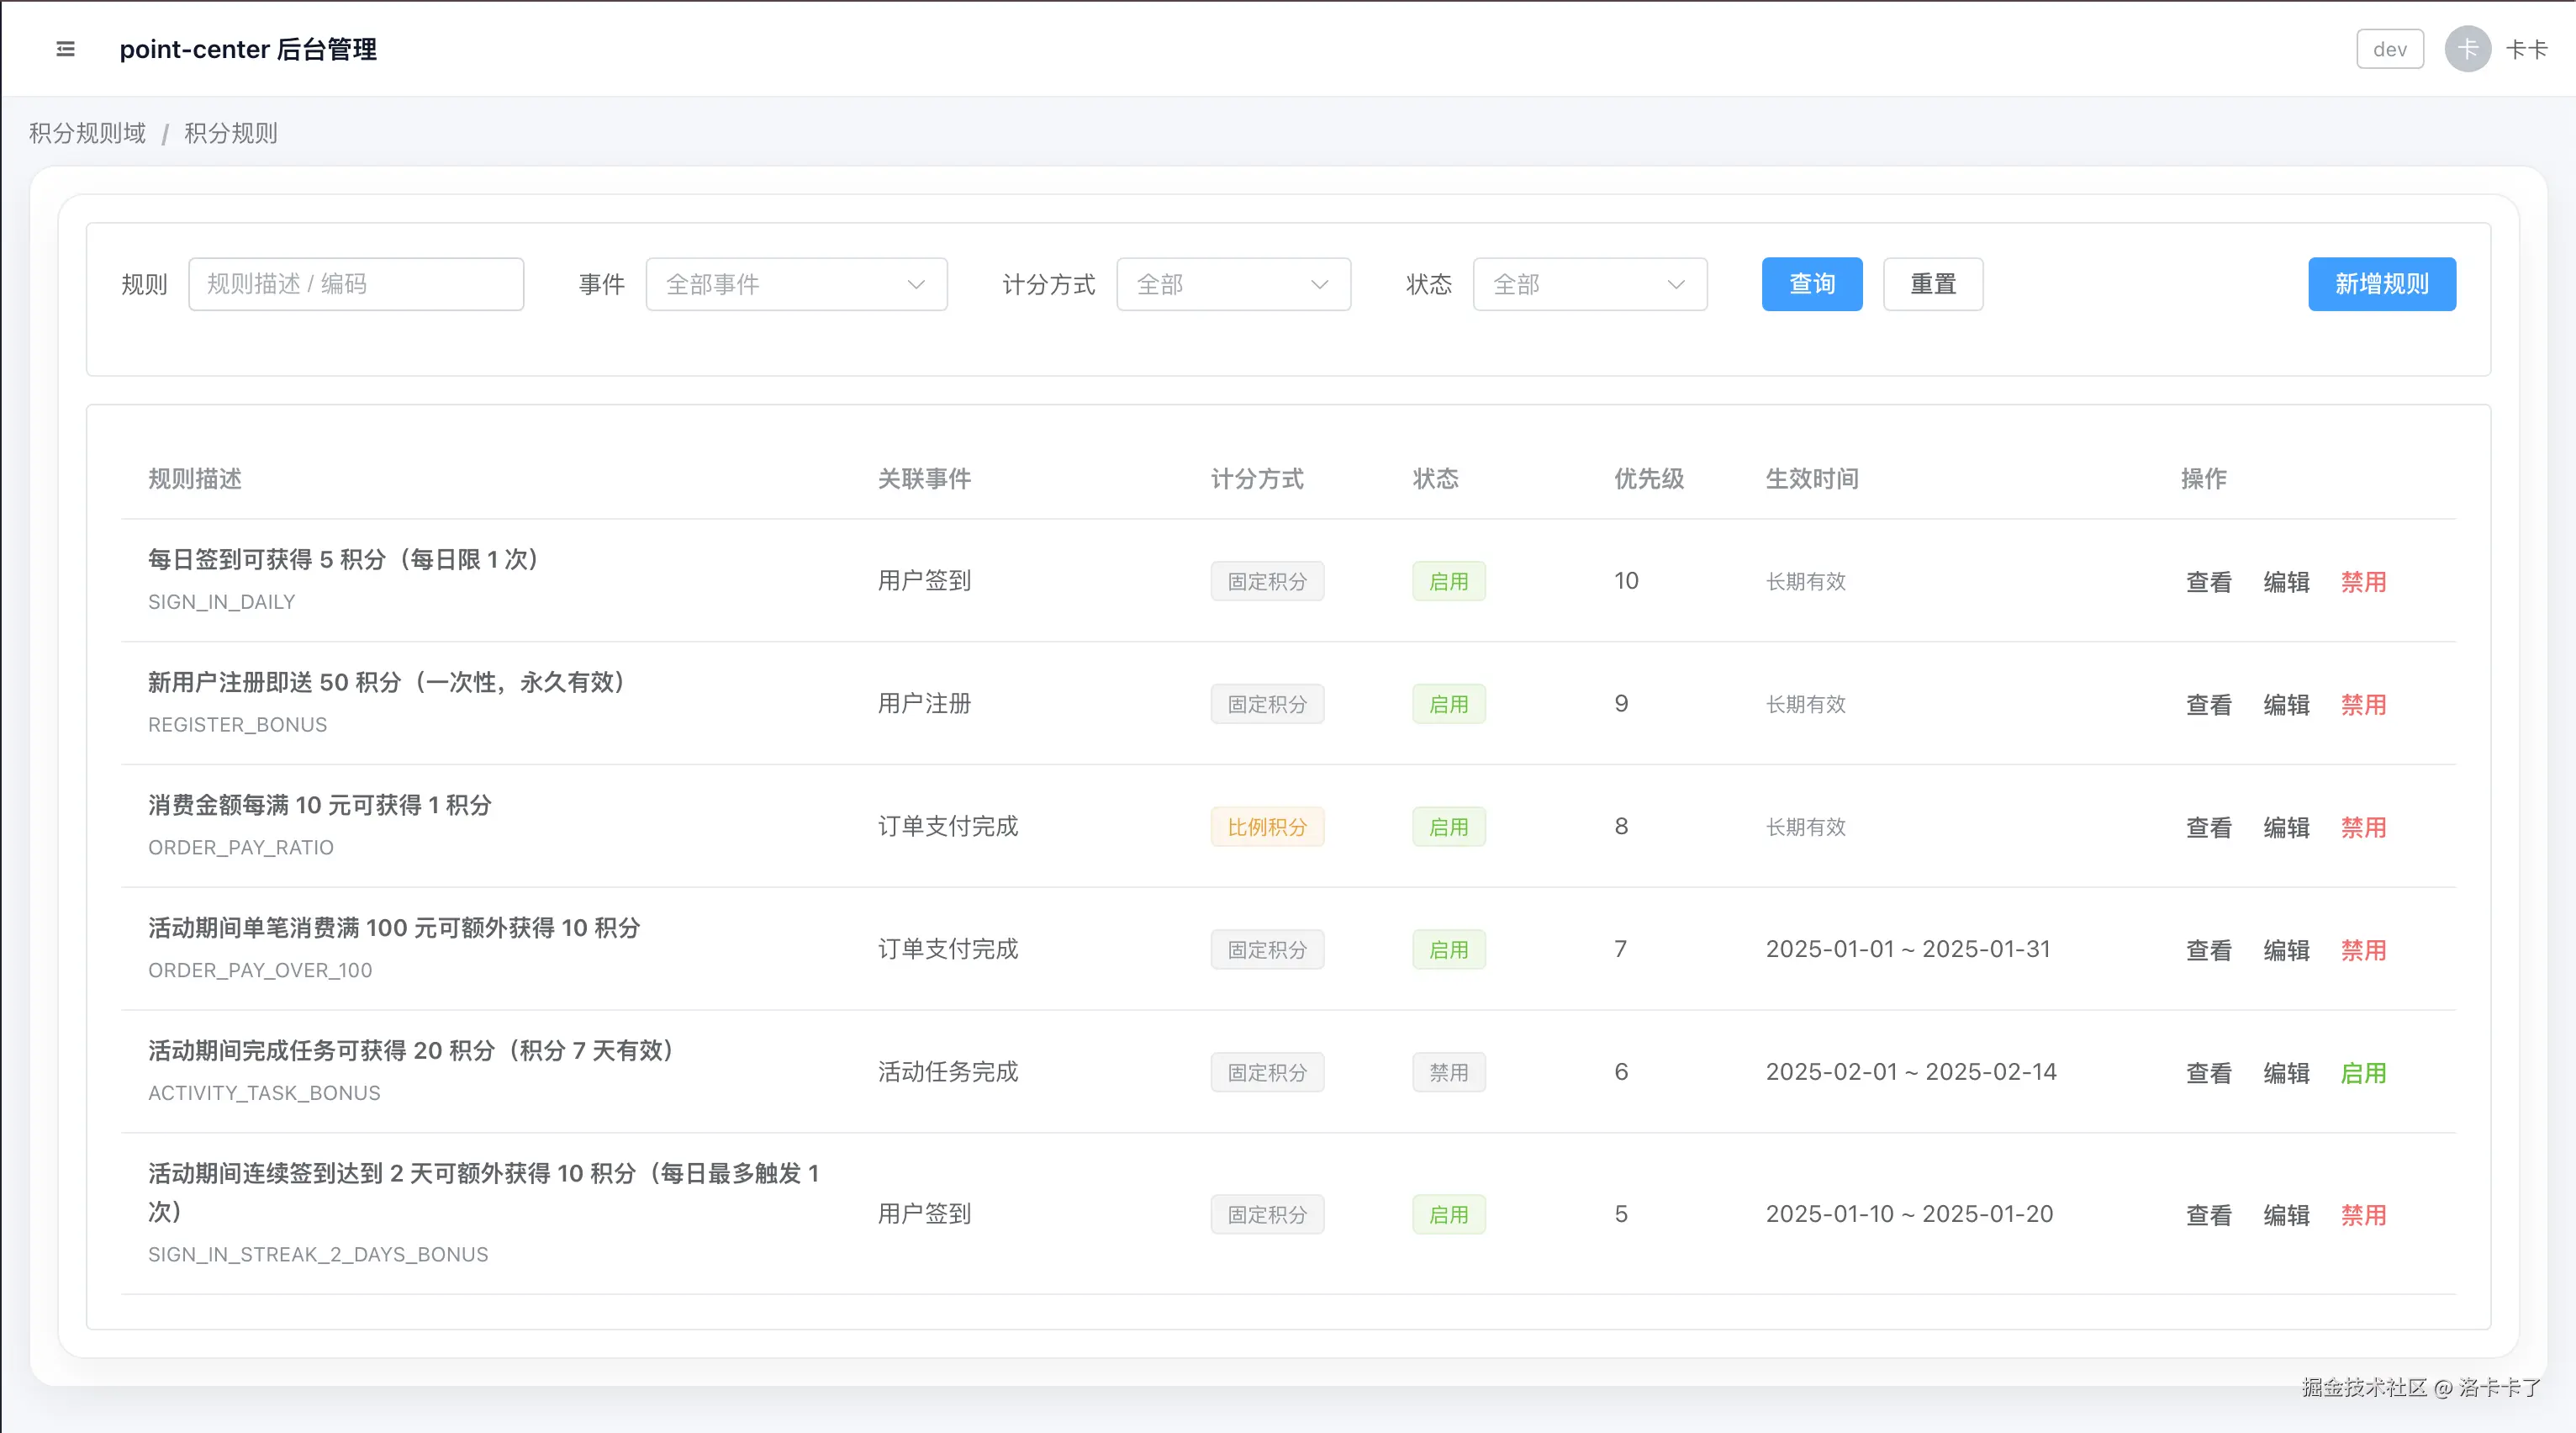Open the 事件 dropdown selector
Image resolution: width=2576 pixels, height=1433 pixels.
(x=796, y=284)
